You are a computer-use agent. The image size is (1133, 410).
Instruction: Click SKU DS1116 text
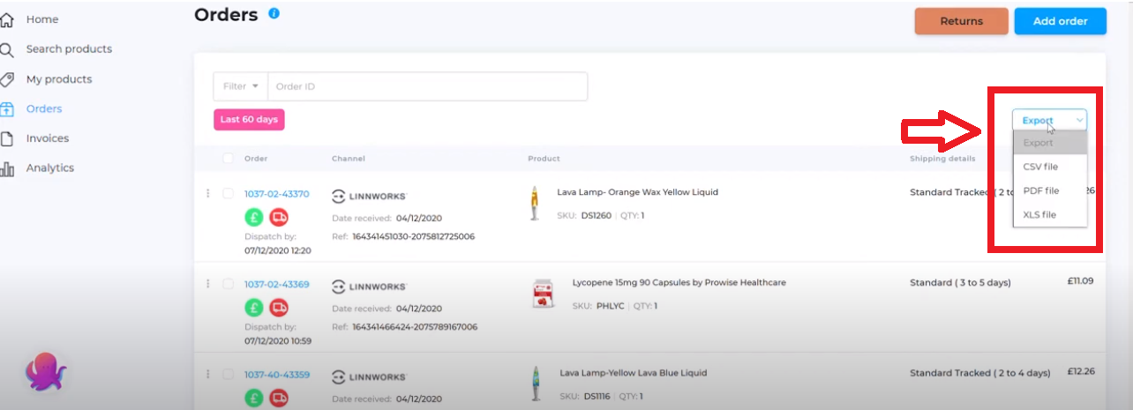tap(597, 396)
